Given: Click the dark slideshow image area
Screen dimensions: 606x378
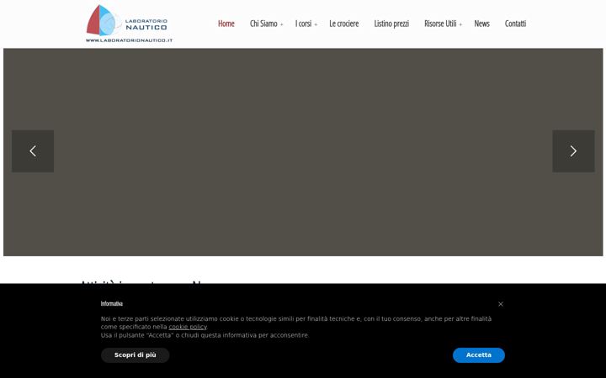Looking at the screenshot, I should pos(303,152).
